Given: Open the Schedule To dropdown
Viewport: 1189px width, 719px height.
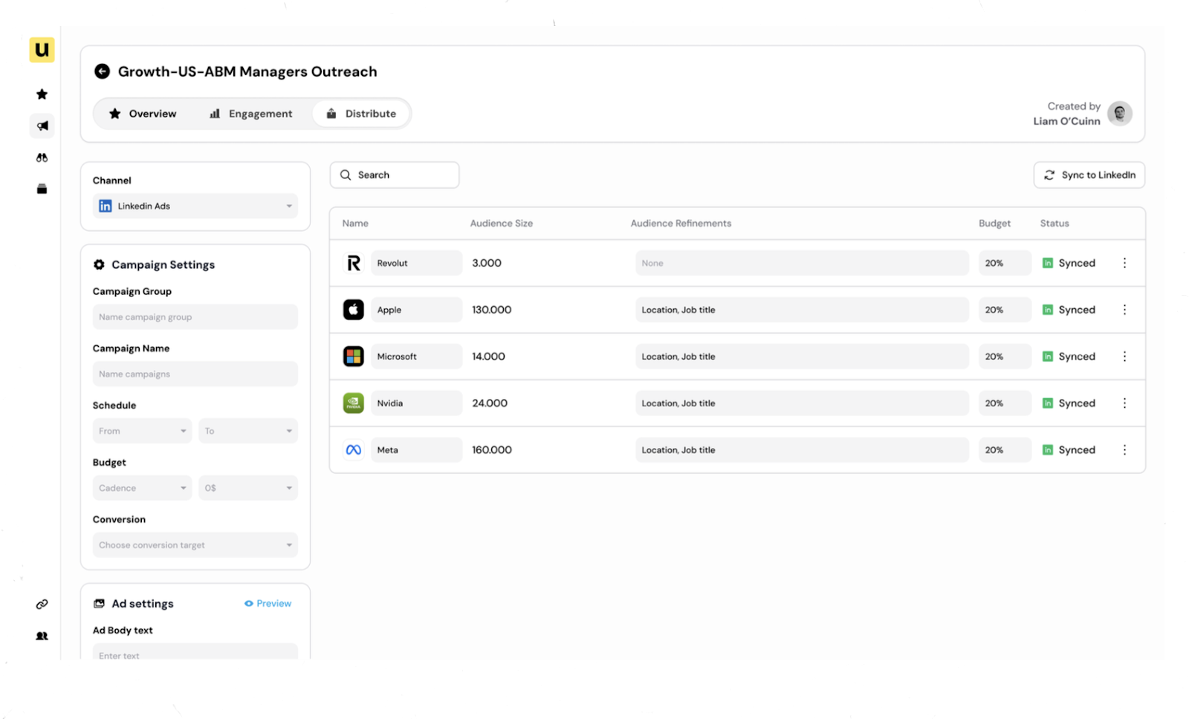Looking at the screenshot, I should 248,431.
